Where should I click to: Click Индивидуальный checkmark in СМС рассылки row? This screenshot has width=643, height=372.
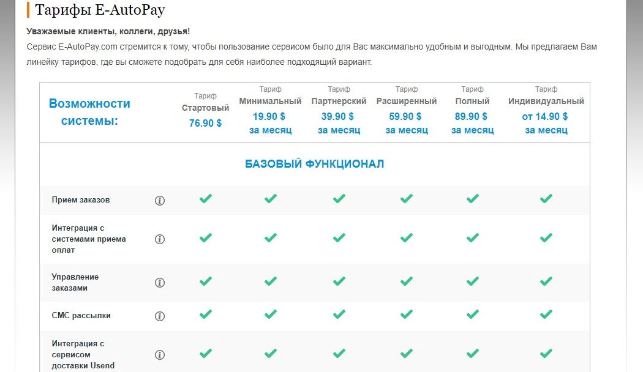click(x=546, y=314)
